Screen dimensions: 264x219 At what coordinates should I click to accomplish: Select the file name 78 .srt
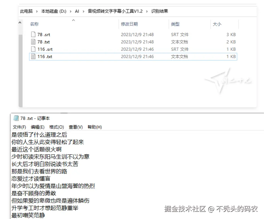44,35
